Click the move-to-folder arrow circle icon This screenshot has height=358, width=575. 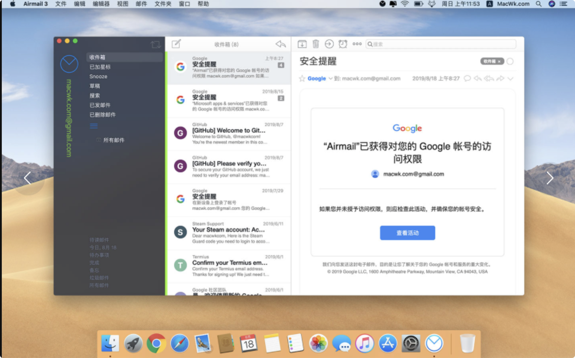click(329, 44)
